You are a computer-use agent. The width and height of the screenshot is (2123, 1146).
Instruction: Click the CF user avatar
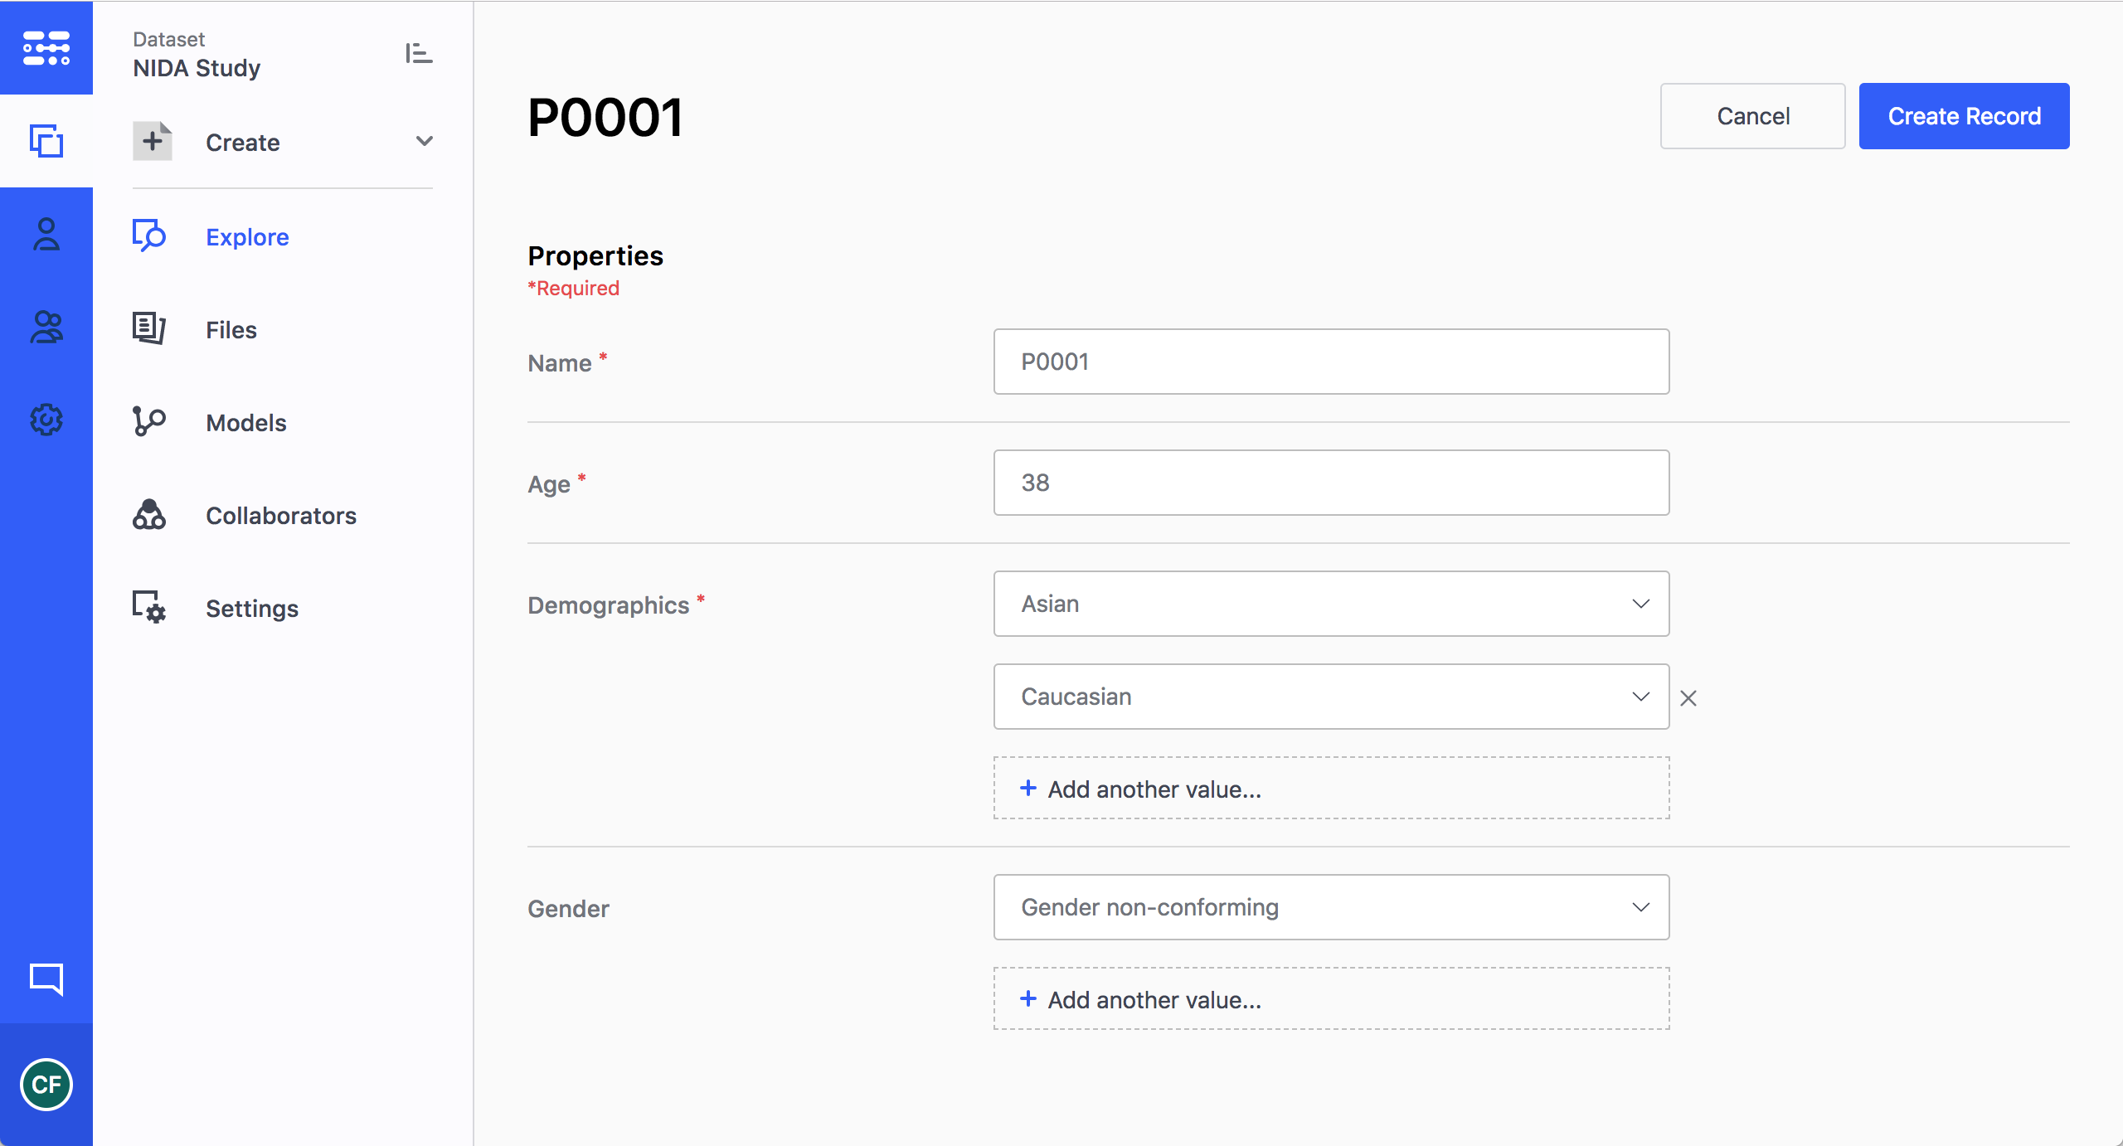46,1084
